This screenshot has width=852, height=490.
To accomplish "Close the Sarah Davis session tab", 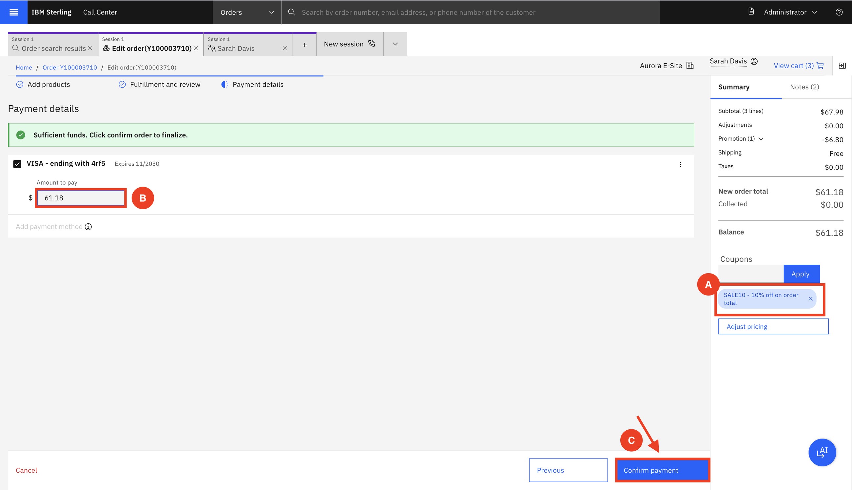I will click(285, 48).
